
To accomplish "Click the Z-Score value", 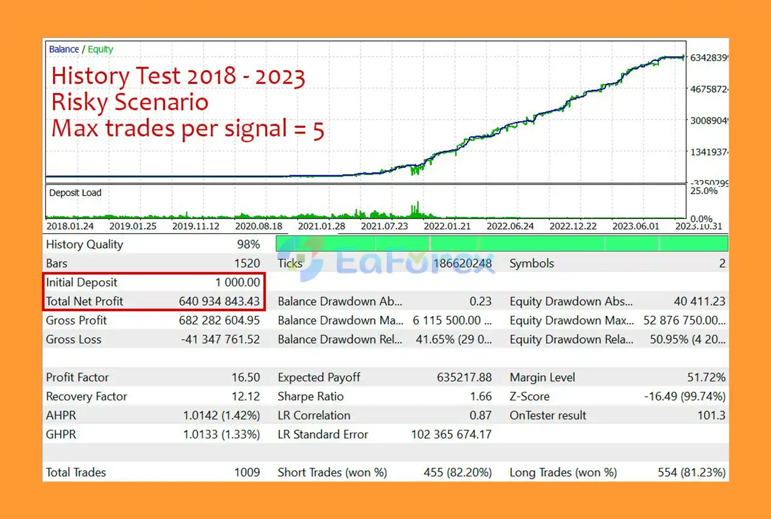I will (x=684, y=397).
